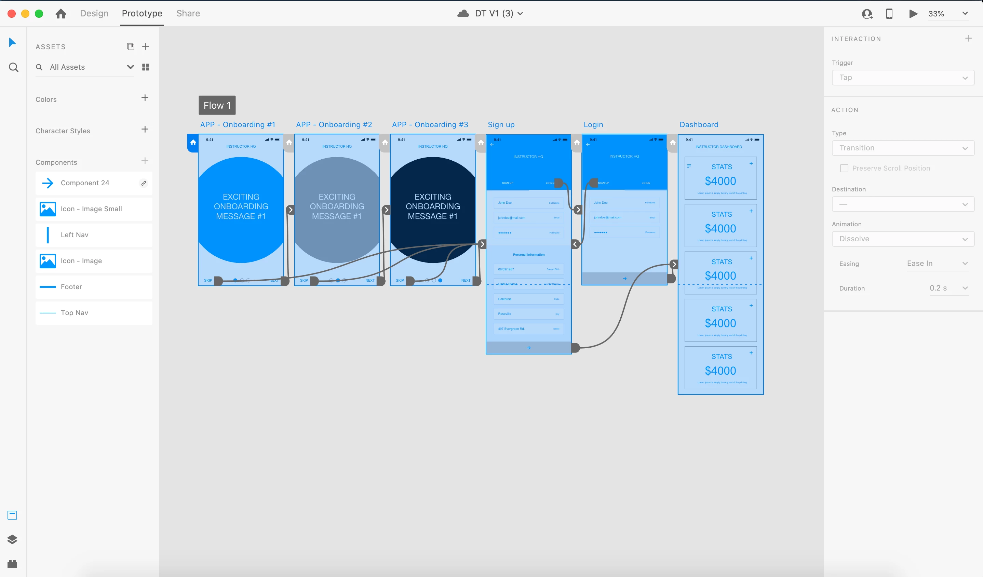Add a new Color asset
This screenshot has width=983, height=577.
click(x=145, y=98)
